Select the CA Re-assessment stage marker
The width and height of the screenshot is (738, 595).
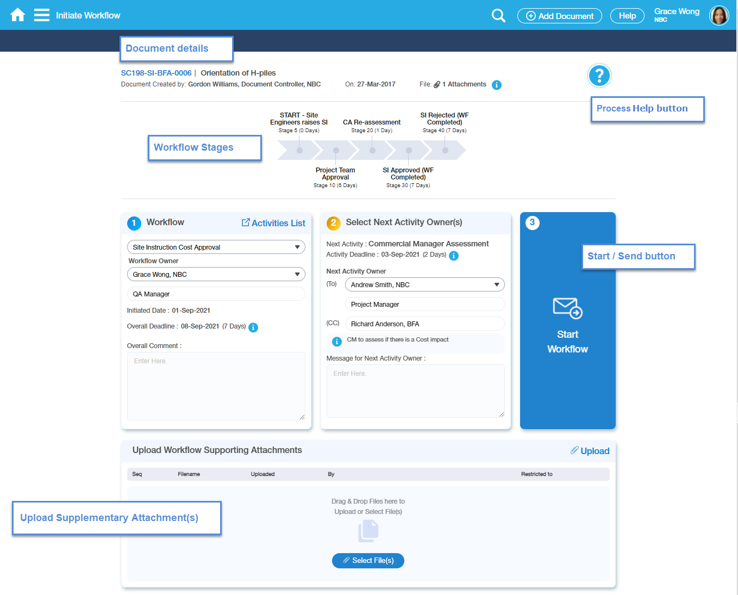[372, 150]
